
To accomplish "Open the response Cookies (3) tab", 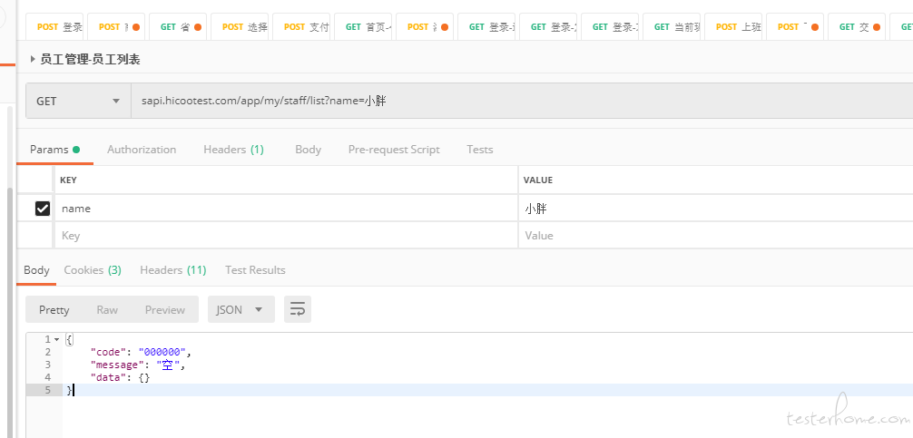I will point(93,270).
